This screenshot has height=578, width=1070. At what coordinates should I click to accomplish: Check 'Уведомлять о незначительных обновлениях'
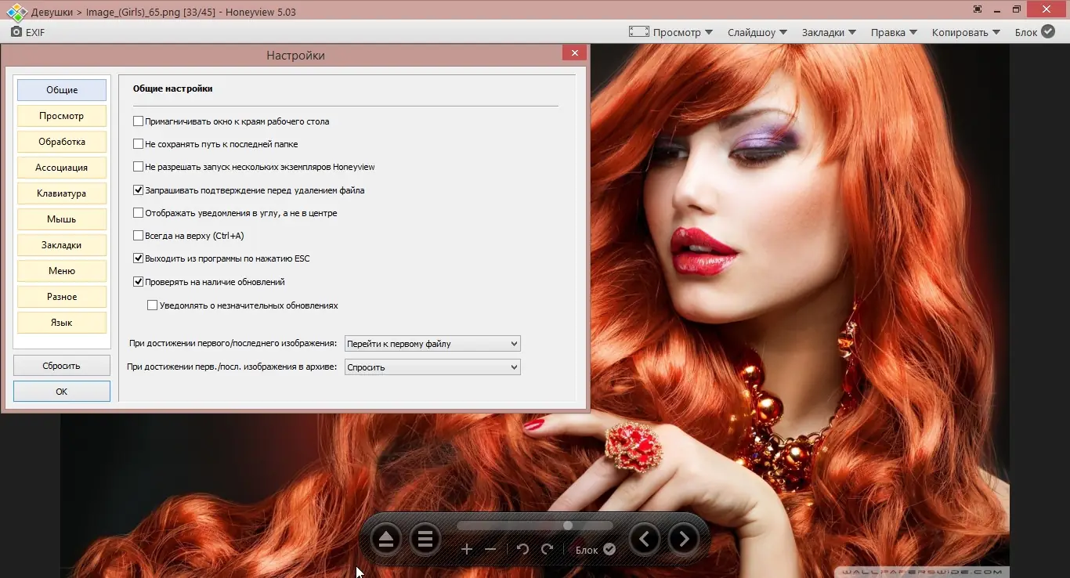point(153,305)
